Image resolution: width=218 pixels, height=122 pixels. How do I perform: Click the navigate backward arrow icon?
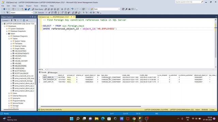pyautogui.click(x=4, y=9)
